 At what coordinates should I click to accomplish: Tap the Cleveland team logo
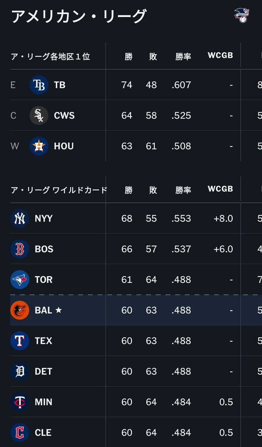20,432
